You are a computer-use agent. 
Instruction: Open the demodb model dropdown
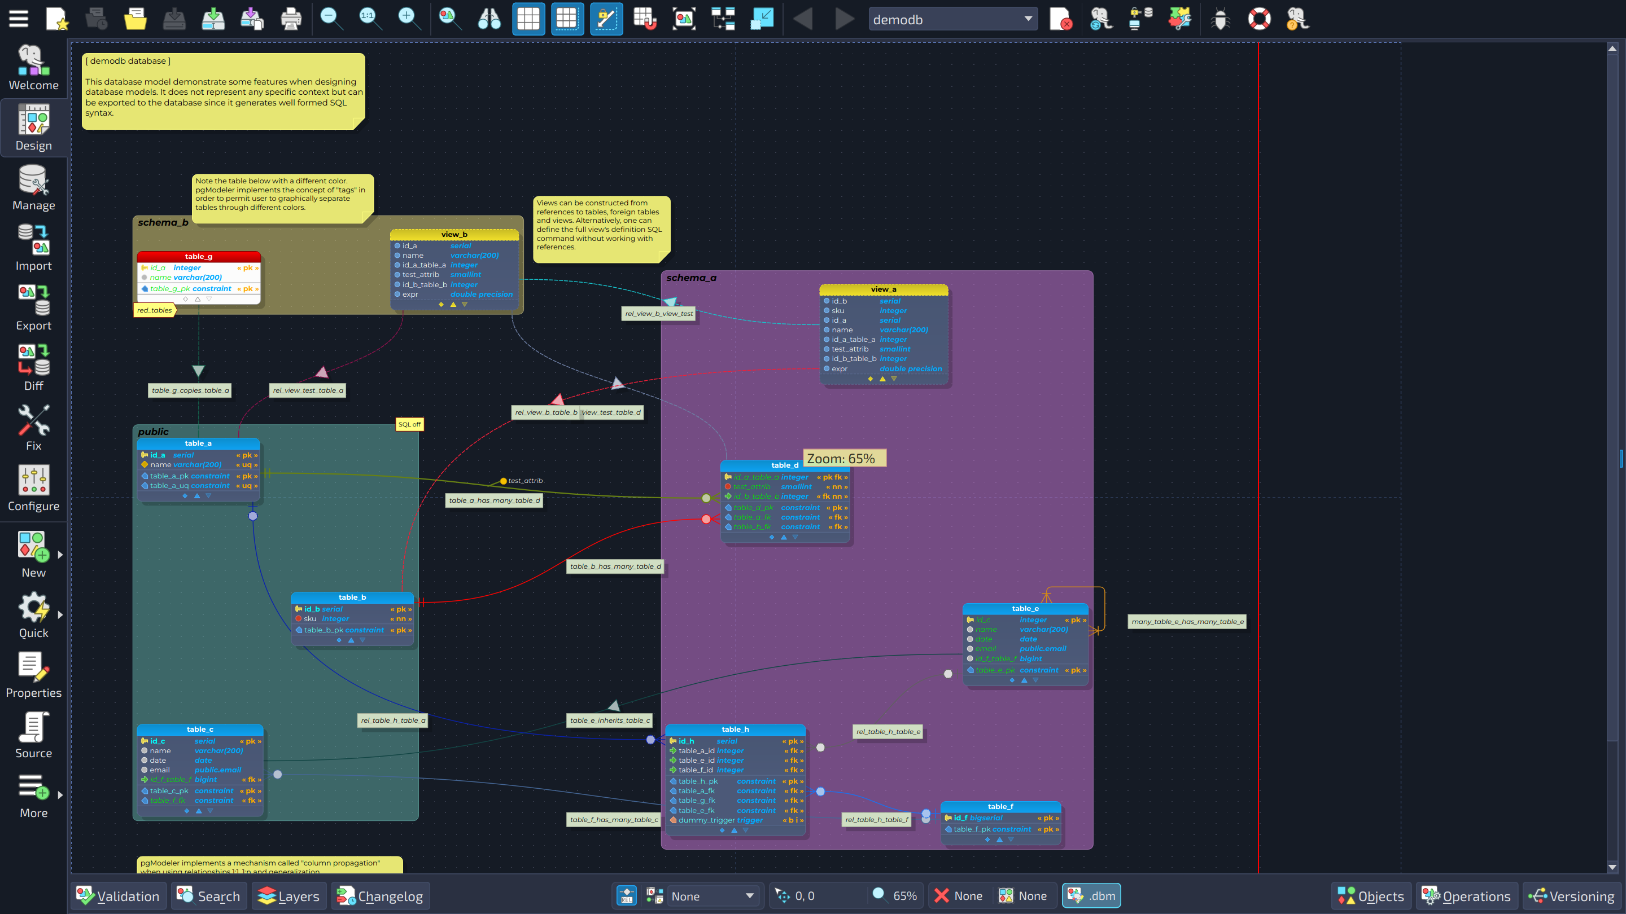[953, 19]
